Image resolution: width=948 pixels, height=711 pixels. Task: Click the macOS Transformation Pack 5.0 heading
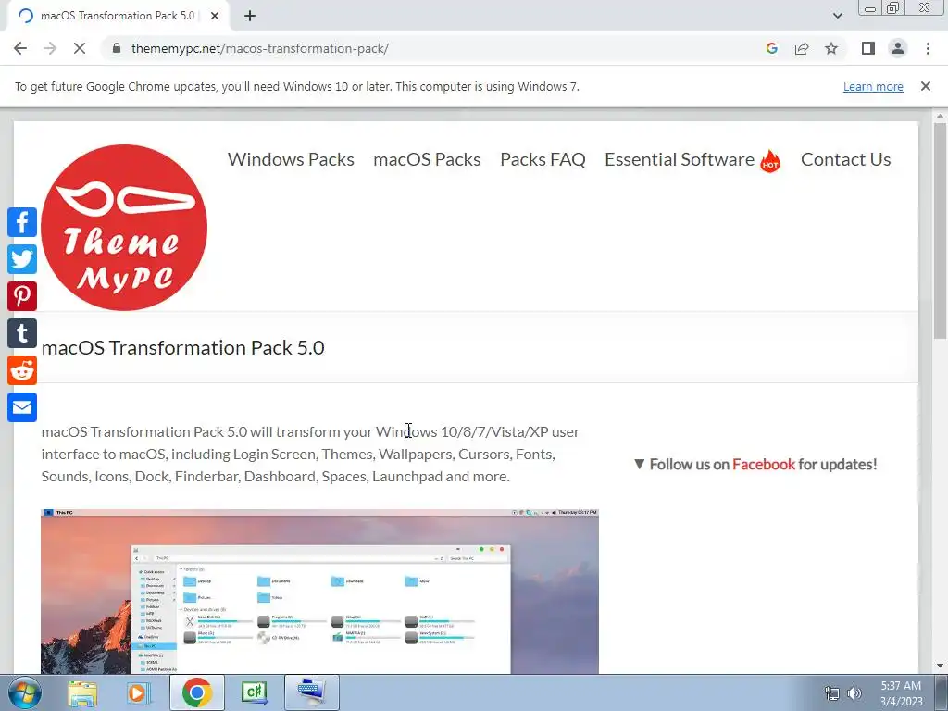[183, 348]
